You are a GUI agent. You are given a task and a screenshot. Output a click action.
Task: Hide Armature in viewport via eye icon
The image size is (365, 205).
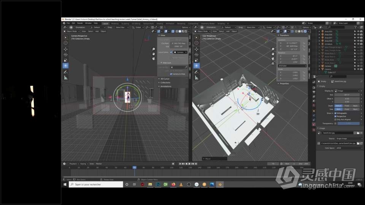coord(358,44)
